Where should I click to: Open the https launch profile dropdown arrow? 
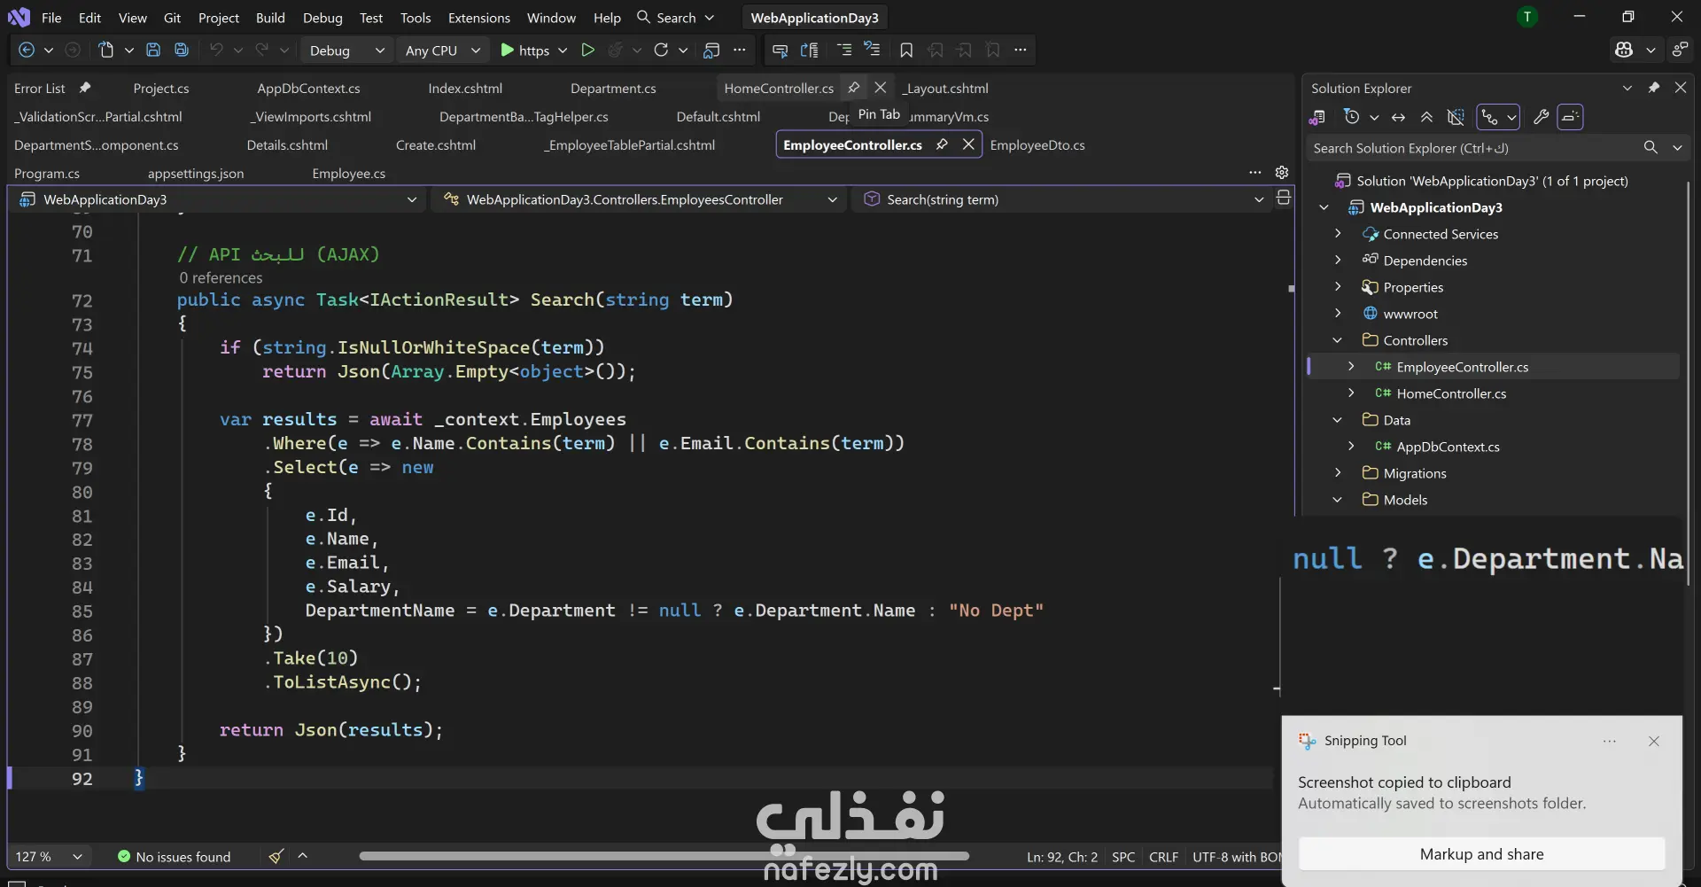click(x=563, y=51)
